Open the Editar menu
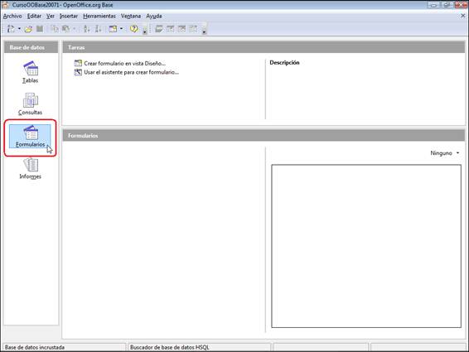 coord(34,16)
